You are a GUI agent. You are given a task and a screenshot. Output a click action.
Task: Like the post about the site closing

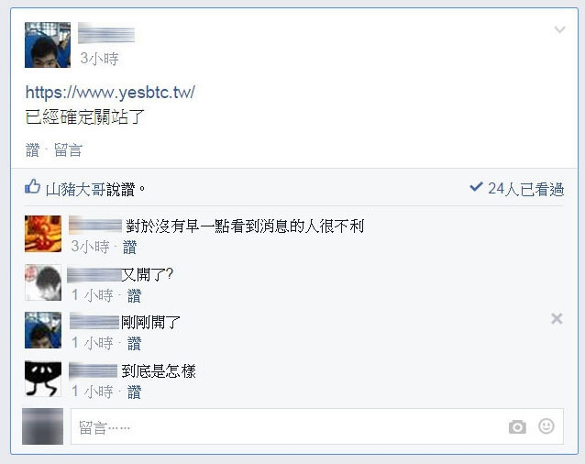tap(32, 150)
